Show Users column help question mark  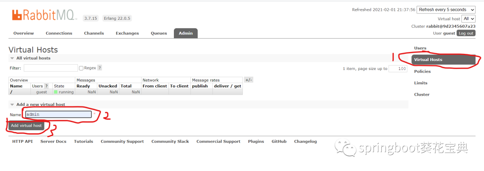pos(46,86)
